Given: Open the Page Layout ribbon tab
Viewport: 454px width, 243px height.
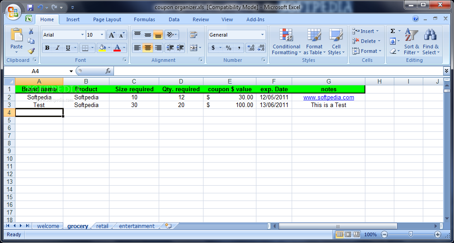Looking at the screenshot, I should tap(107, 19).
